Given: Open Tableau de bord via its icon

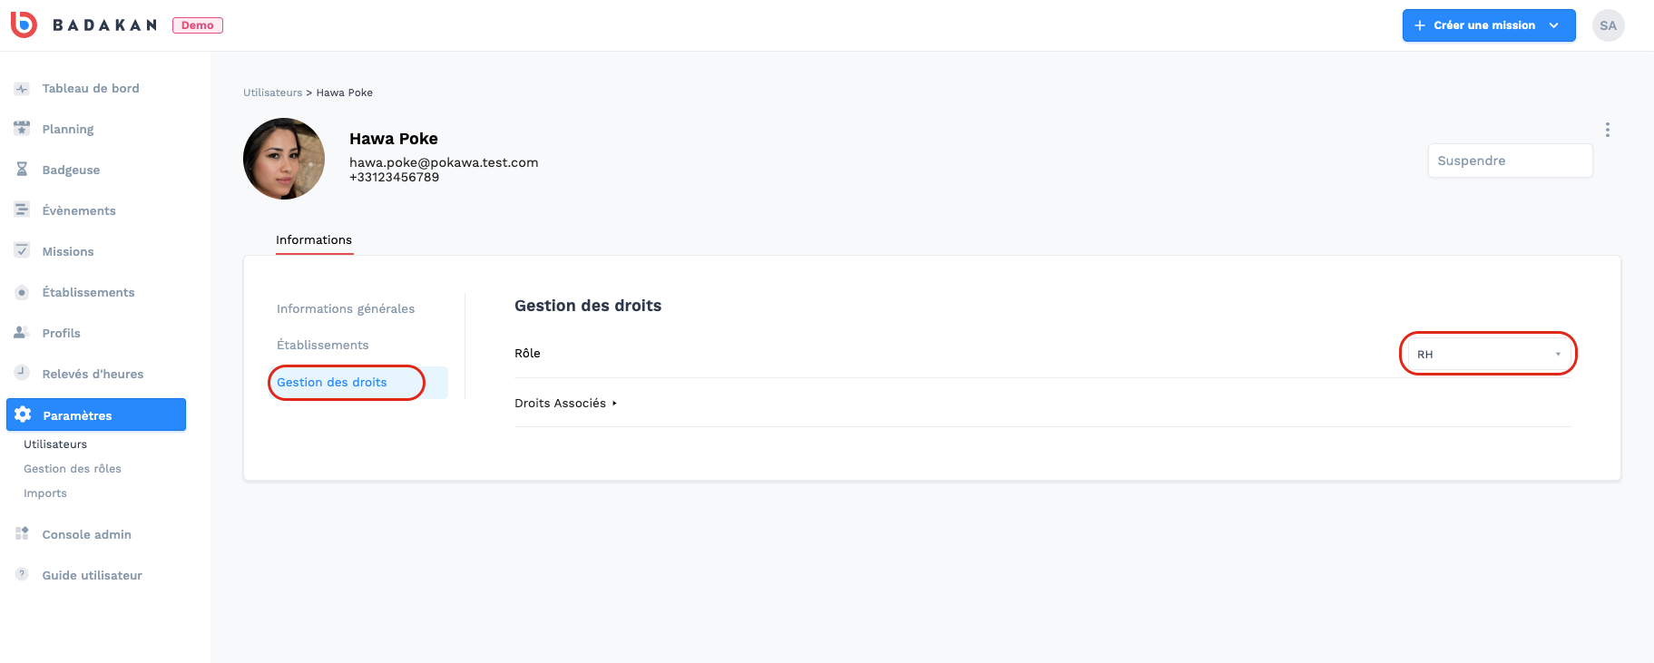Looking at the screenshot, I should [22, 89].
